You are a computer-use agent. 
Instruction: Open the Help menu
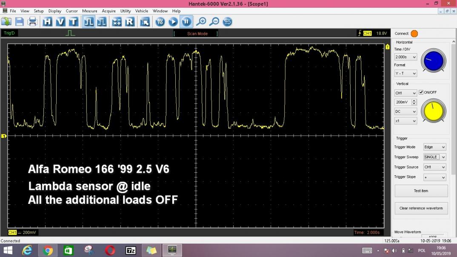(176, 11)
